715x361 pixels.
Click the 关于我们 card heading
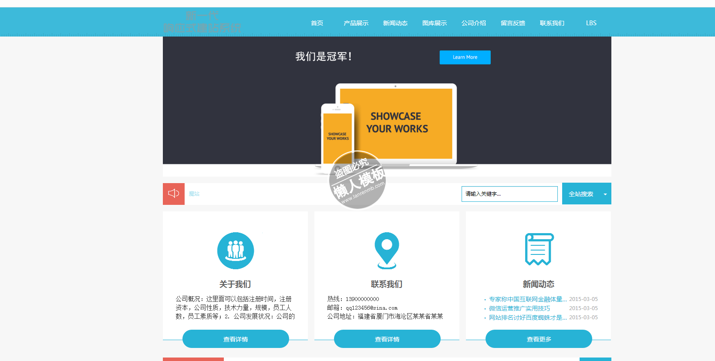[x=235, y=284]
